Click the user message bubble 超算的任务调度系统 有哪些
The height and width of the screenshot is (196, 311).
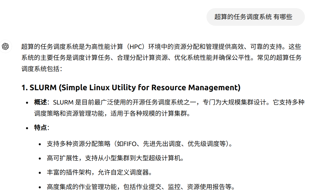pos(255,17)
